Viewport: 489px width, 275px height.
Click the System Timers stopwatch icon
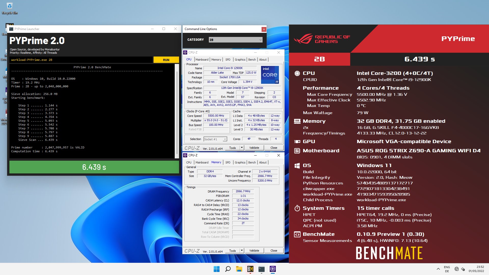point(297,208)
